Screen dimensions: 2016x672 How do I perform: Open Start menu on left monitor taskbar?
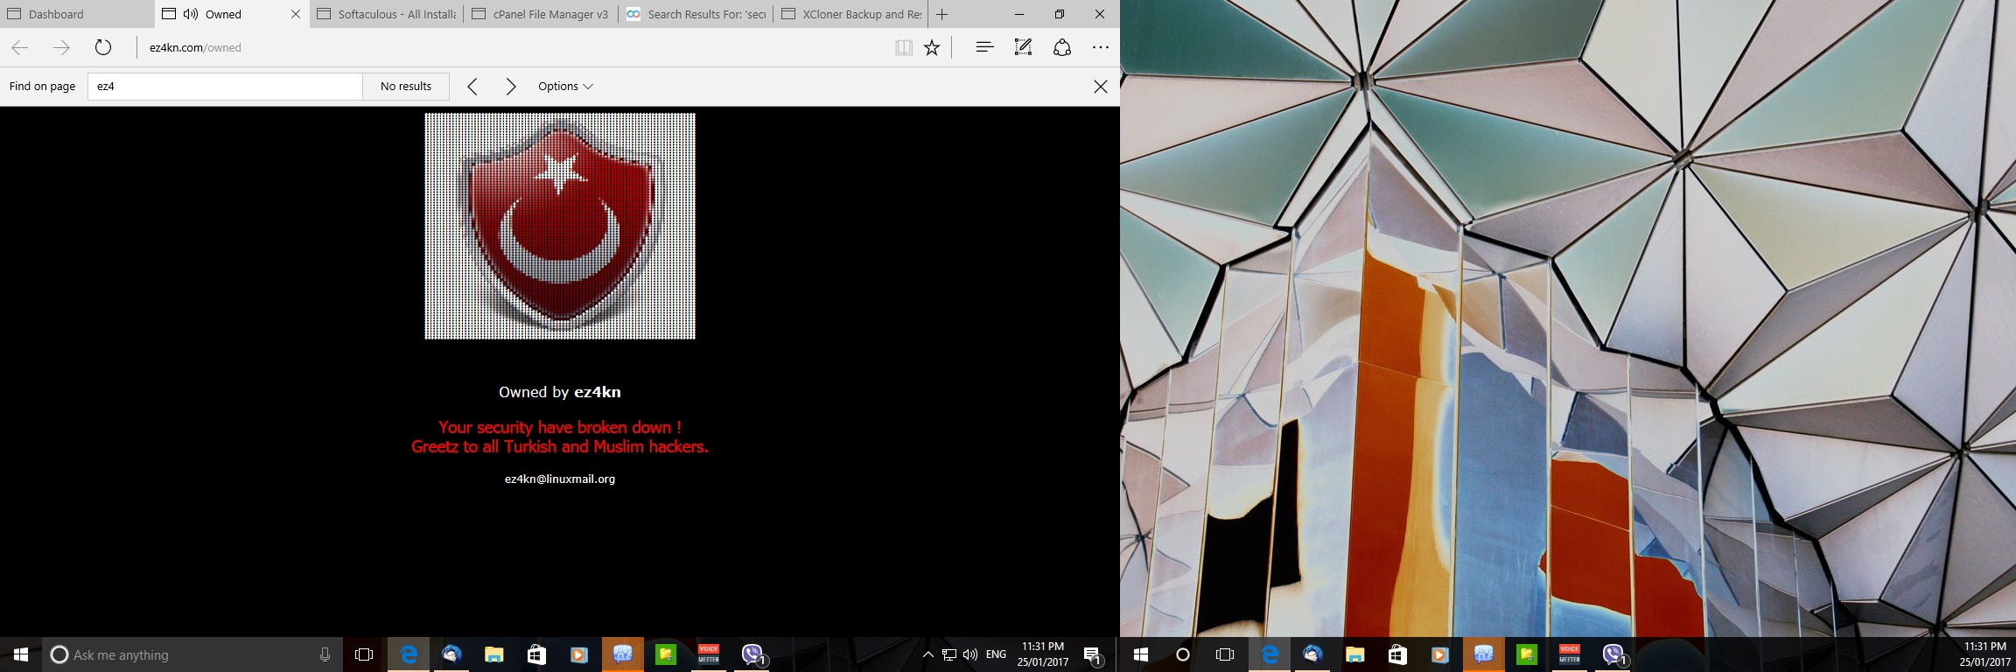21,654
